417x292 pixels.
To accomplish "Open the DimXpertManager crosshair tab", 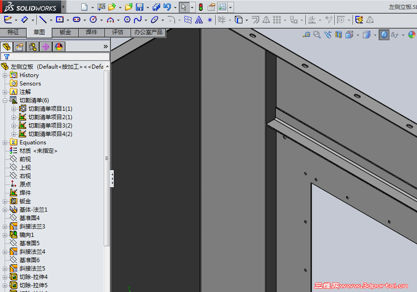I will click(46, 47).
